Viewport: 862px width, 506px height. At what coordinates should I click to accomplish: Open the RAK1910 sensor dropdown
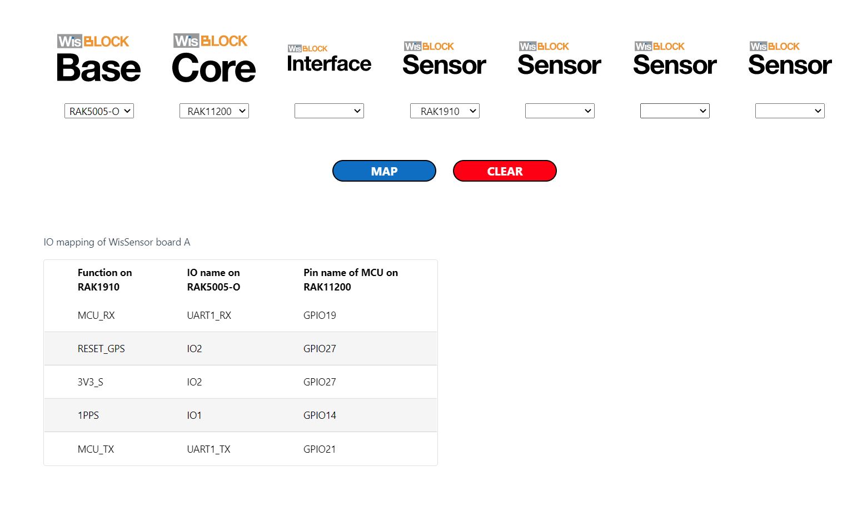(445, 111)
